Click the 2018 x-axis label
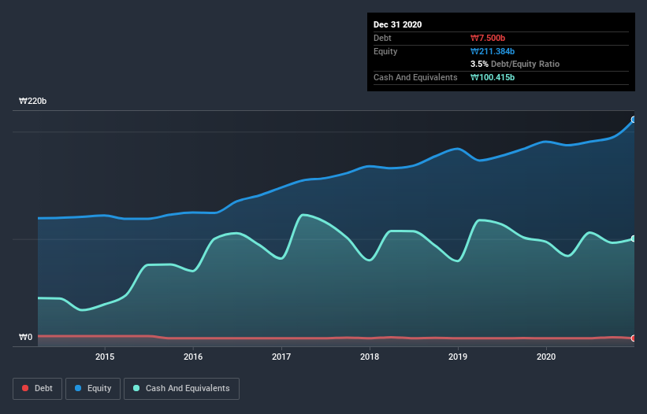 coord(370,357)
